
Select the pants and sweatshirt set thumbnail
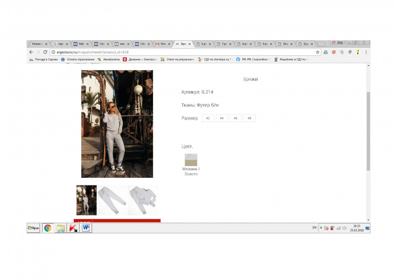pyautogui.click(x=143, y=200)
